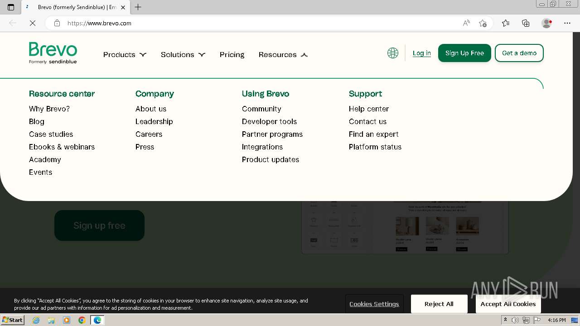580x326 pixels.
Task: Open browser Collections
Action: [x=526, y=23]
